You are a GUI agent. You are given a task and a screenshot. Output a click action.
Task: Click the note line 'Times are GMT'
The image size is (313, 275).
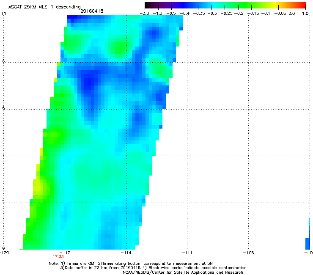click(131, 264)
